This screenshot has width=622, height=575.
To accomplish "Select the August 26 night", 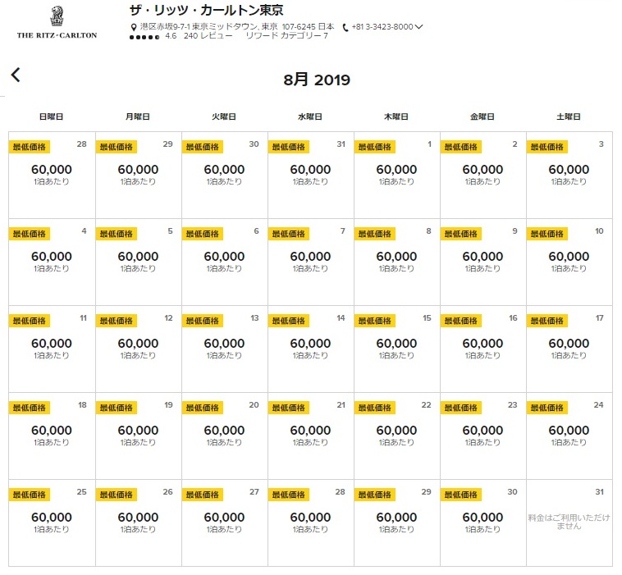I will click(x=139, y=523).
